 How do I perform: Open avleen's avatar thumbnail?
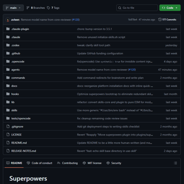[8, 20]
